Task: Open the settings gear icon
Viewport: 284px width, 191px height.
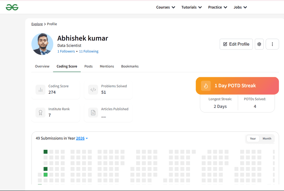Action: pyautogui.click(x=259, y=44)
